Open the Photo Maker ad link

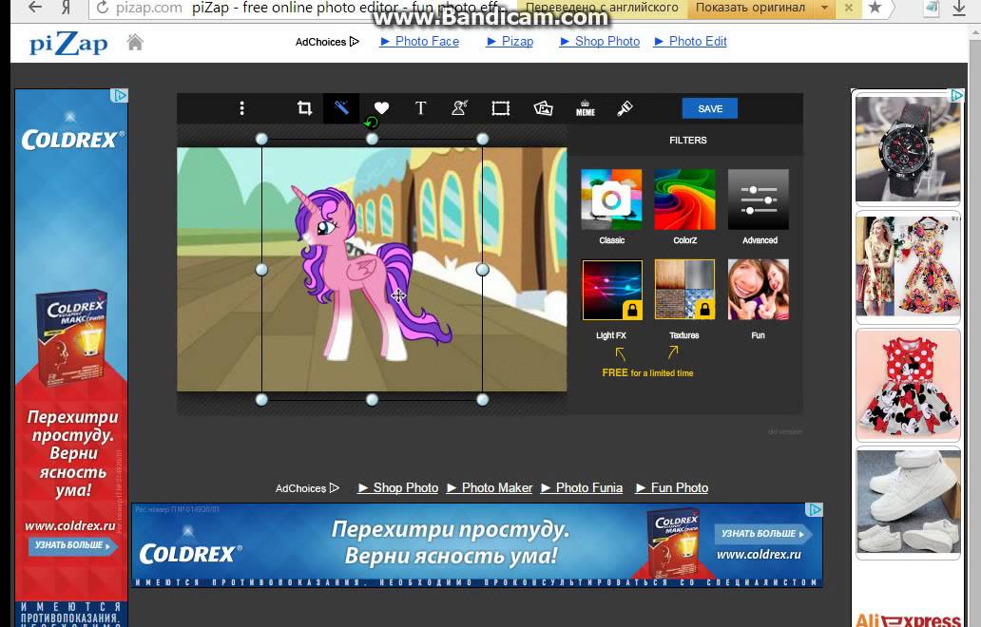click(x=490, y=487)
